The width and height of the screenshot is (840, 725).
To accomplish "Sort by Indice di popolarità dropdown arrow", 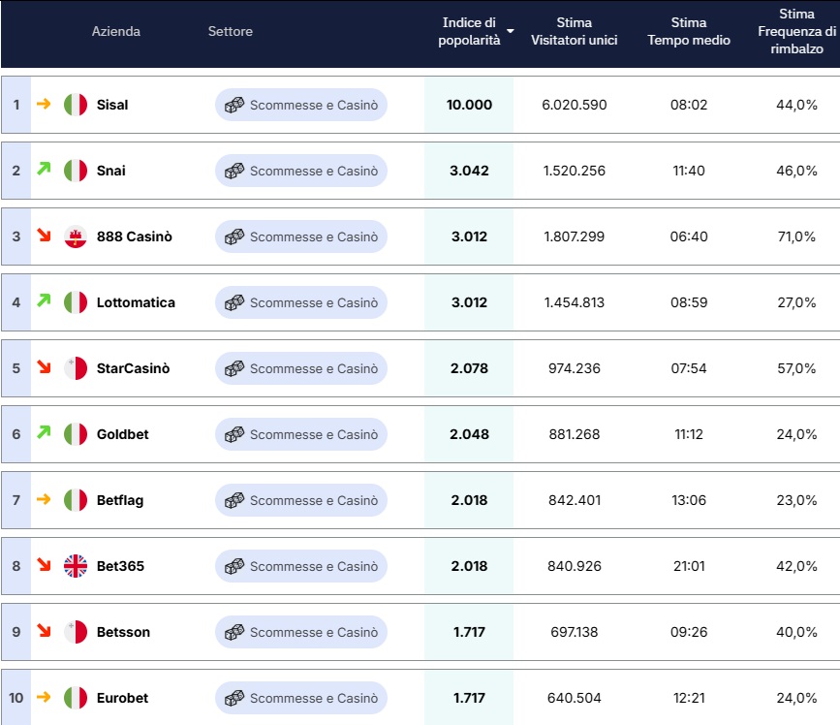I will coord(510,32).
